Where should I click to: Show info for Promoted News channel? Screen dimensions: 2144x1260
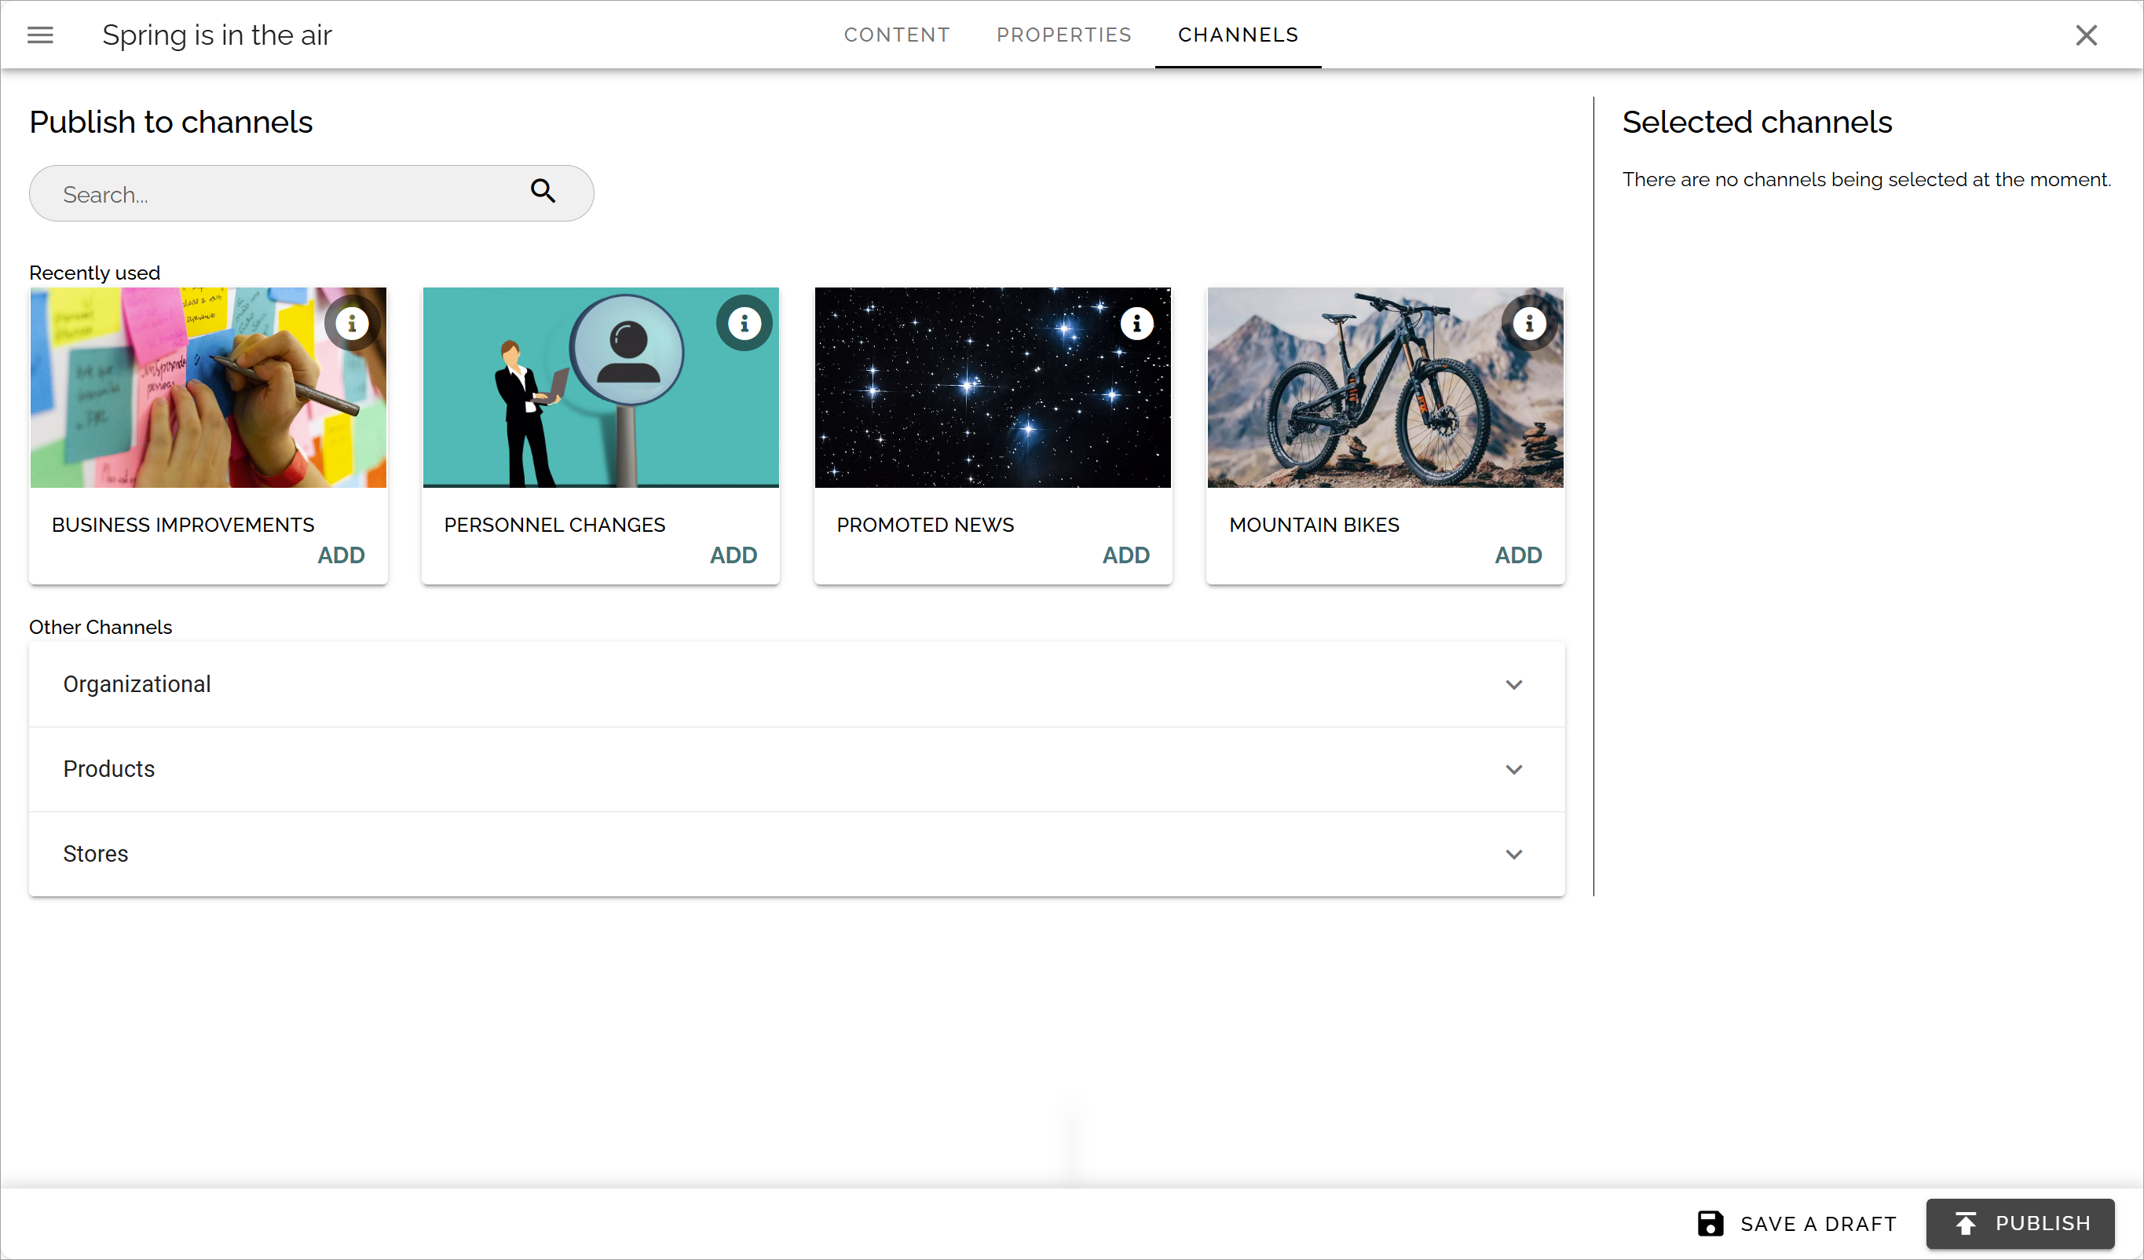click(x=1136, y=324)
